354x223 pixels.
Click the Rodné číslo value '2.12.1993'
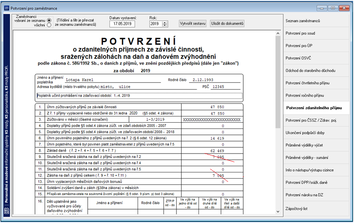(x=203, y=80)
